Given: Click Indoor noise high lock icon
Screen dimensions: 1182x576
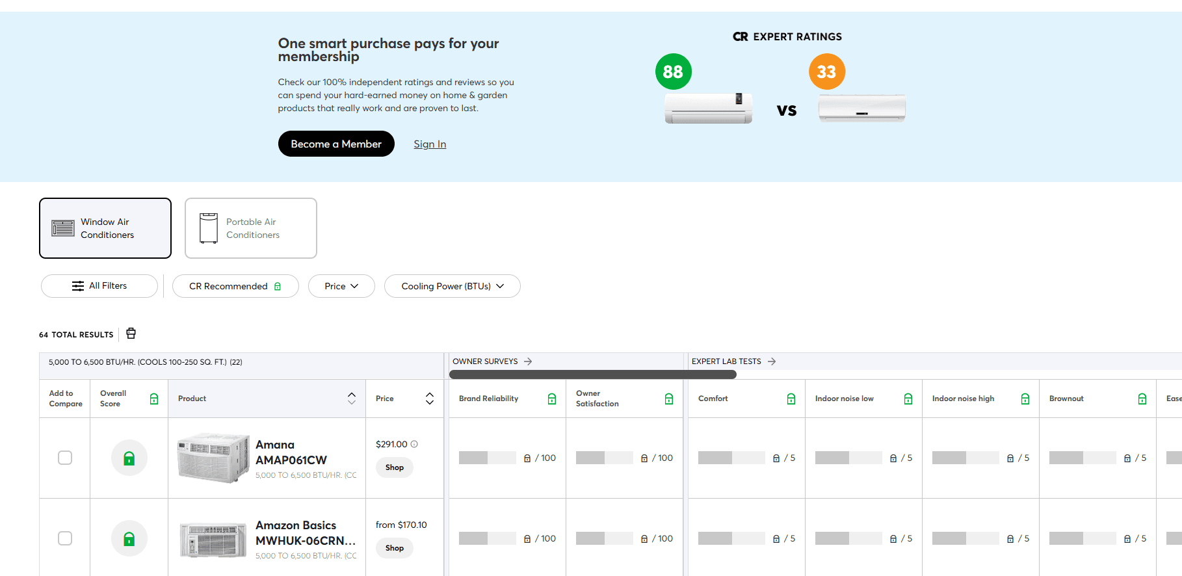Looking at the screenshot, I should 1025,399.
